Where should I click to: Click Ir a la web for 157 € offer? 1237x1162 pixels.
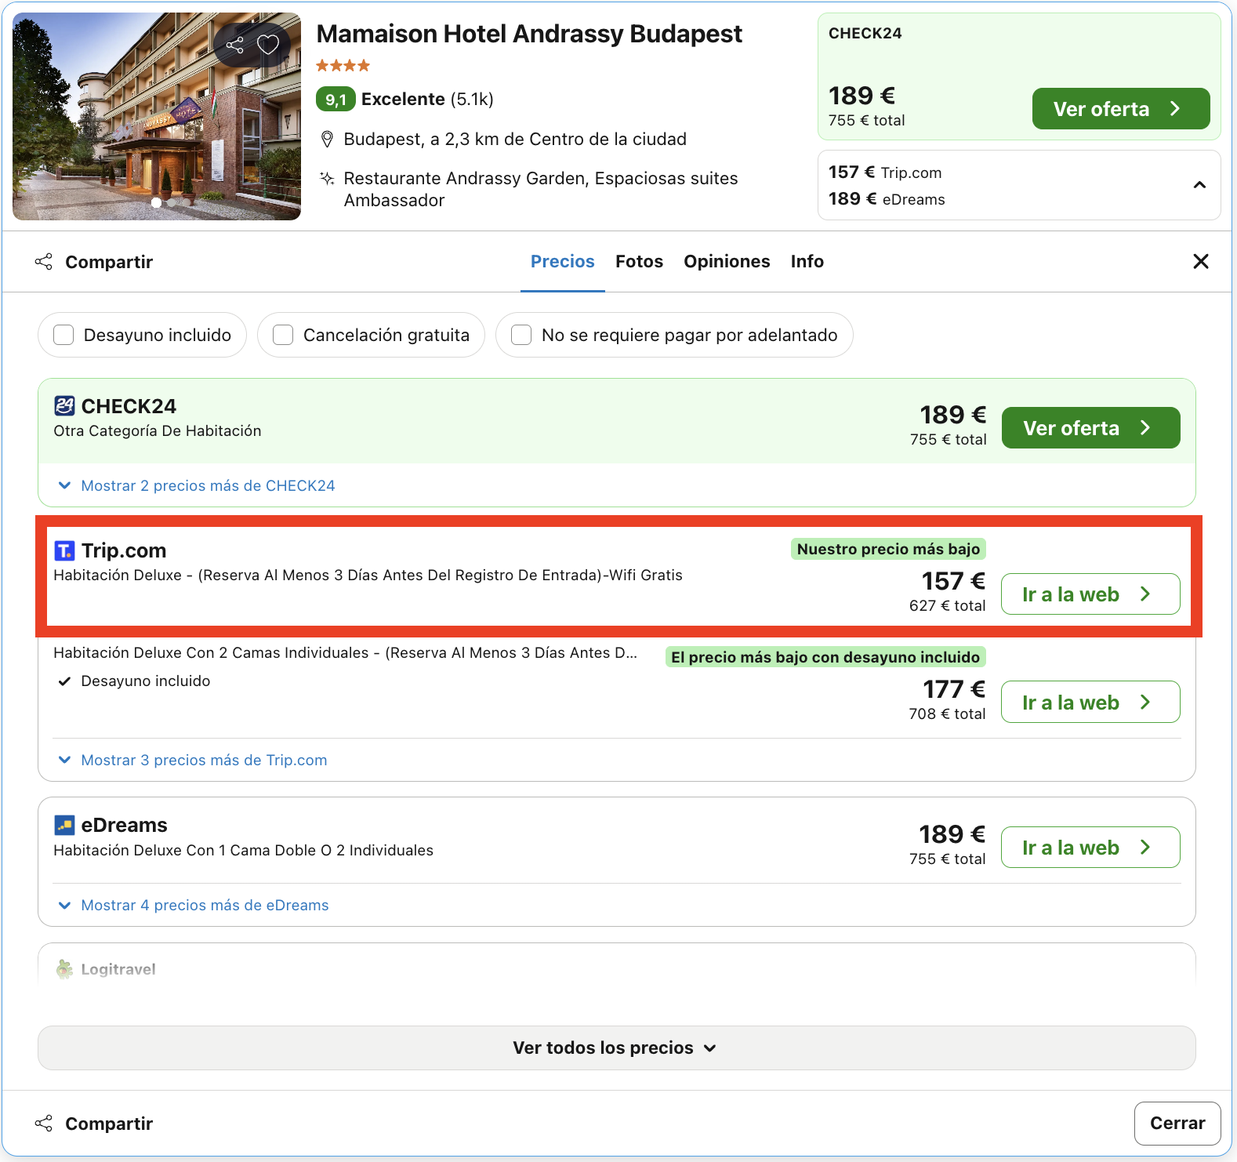1090,594
